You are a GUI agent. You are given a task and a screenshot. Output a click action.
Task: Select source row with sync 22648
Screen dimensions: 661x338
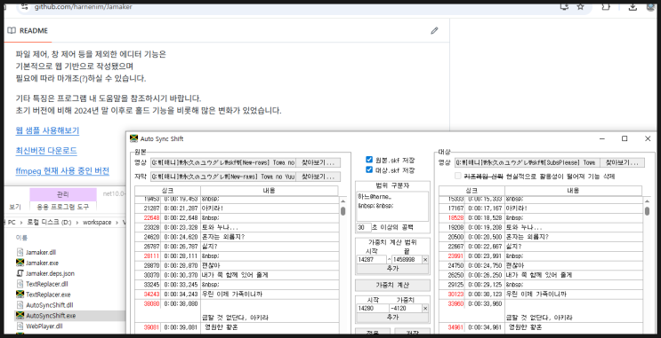237,217
